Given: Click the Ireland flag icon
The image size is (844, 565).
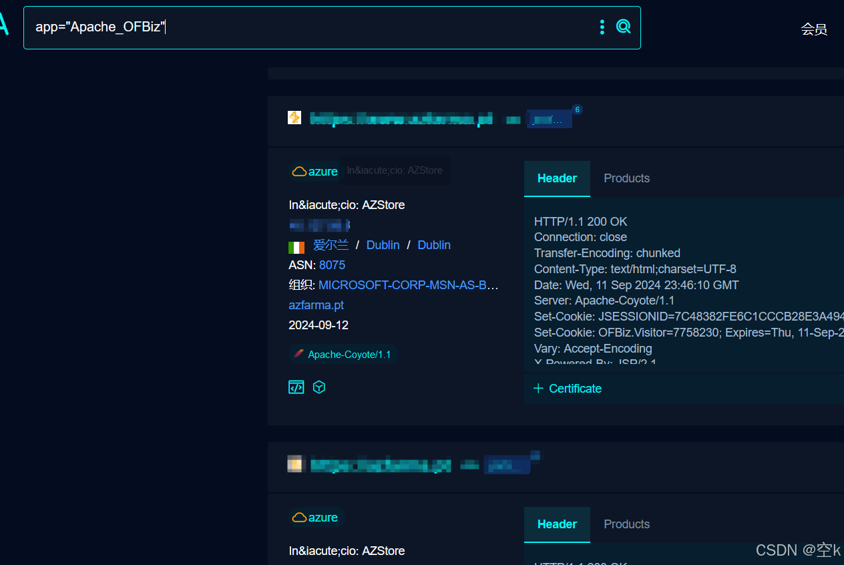Looking at the screenshot, I should (x=296, y=247).
